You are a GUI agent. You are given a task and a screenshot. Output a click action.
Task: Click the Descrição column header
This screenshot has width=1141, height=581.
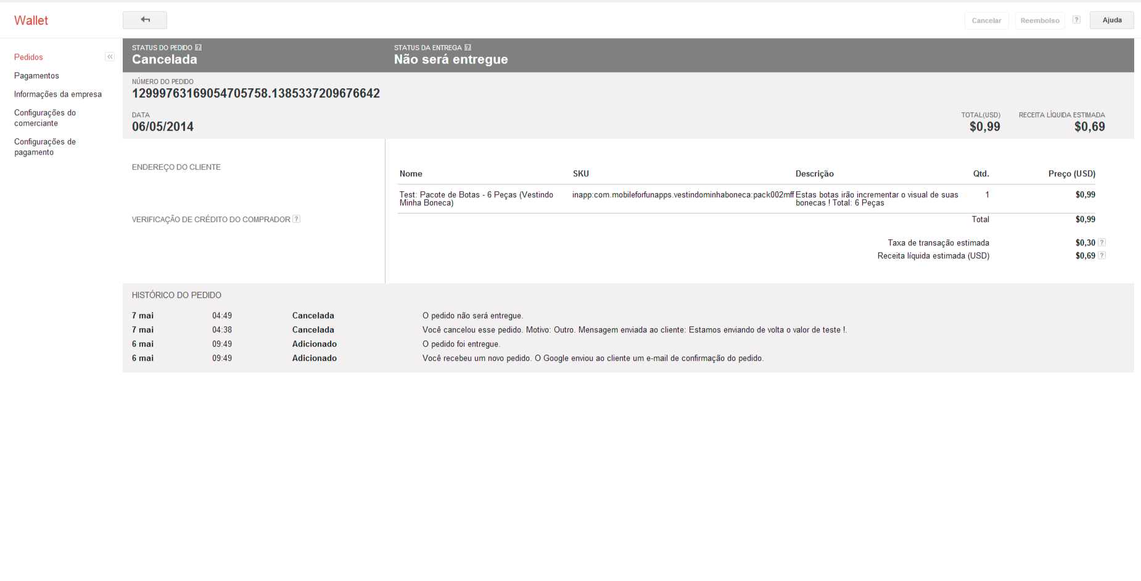[815, 173]
